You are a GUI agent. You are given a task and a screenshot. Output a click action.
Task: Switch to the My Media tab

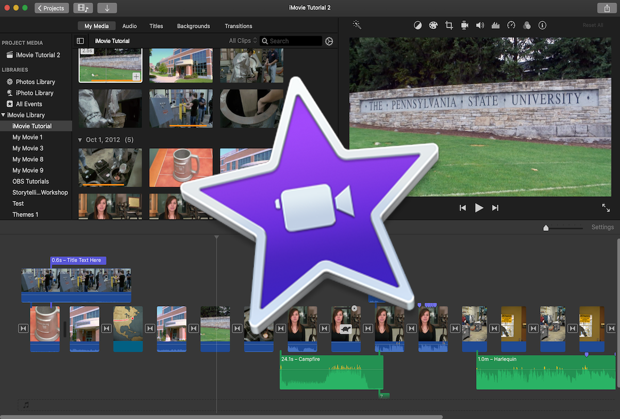coord(96,26)
